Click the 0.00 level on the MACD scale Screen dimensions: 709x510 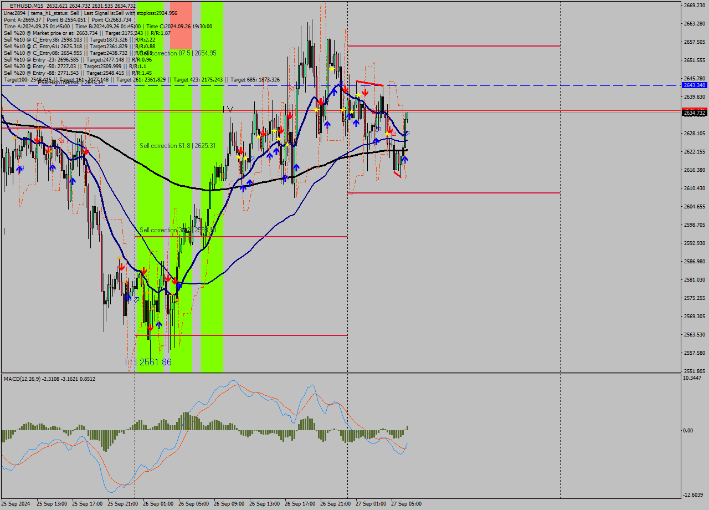tap(689, 430)
